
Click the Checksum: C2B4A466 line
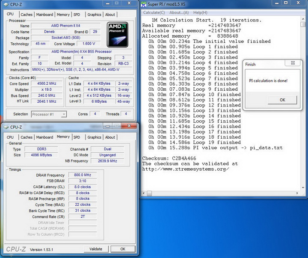click(x=169, y=158)
